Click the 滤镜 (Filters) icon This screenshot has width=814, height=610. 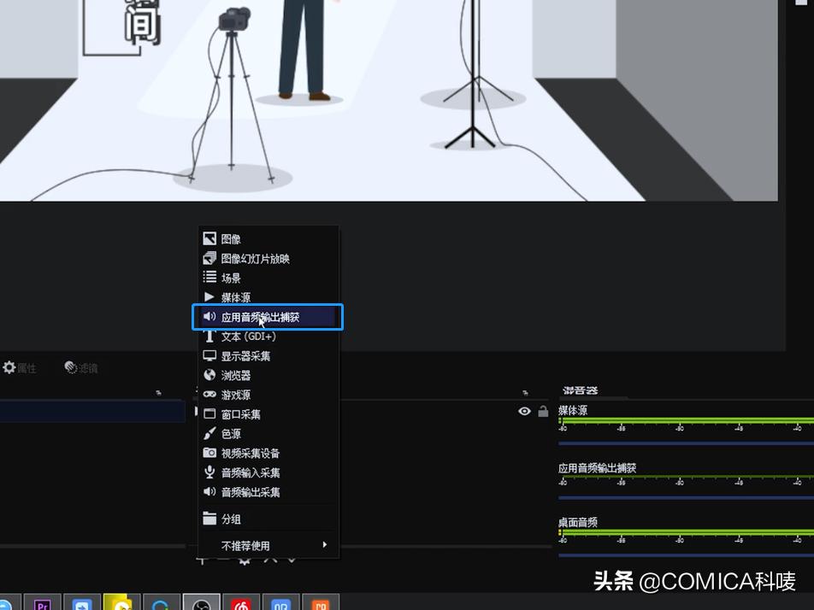click(x=82, y=367)
